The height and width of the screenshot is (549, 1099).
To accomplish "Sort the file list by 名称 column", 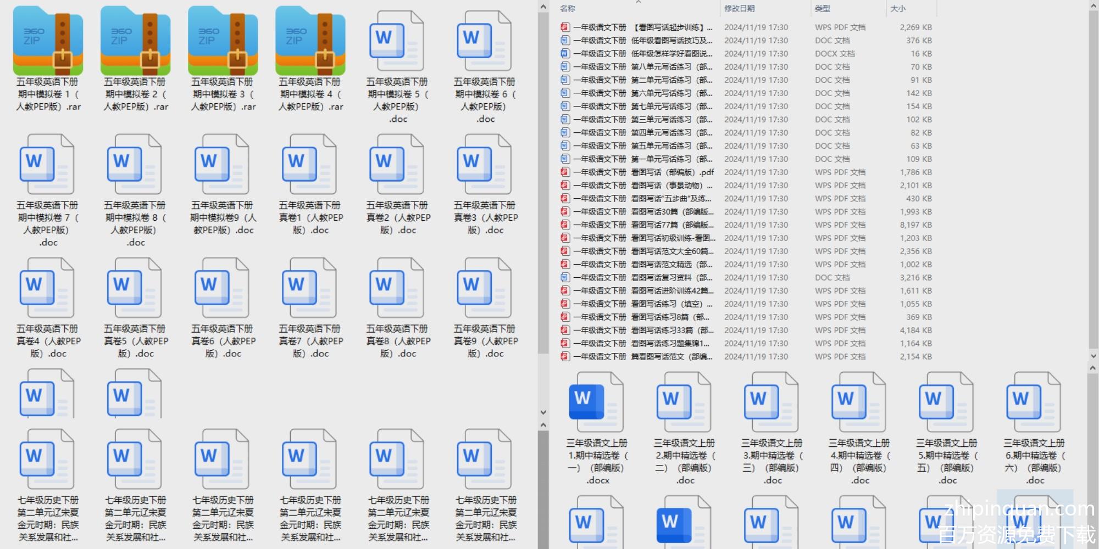I will pyautogui.click(x=568, y=8).
